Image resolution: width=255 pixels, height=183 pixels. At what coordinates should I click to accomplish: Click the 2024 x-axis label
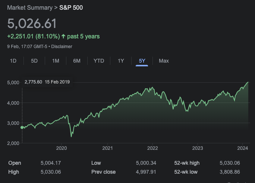point(243,148)
